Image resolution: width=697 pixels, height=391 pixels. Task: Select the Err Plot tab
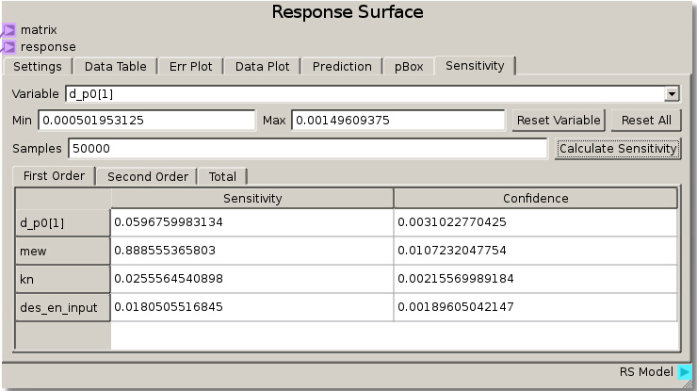[x=191, y=67]
